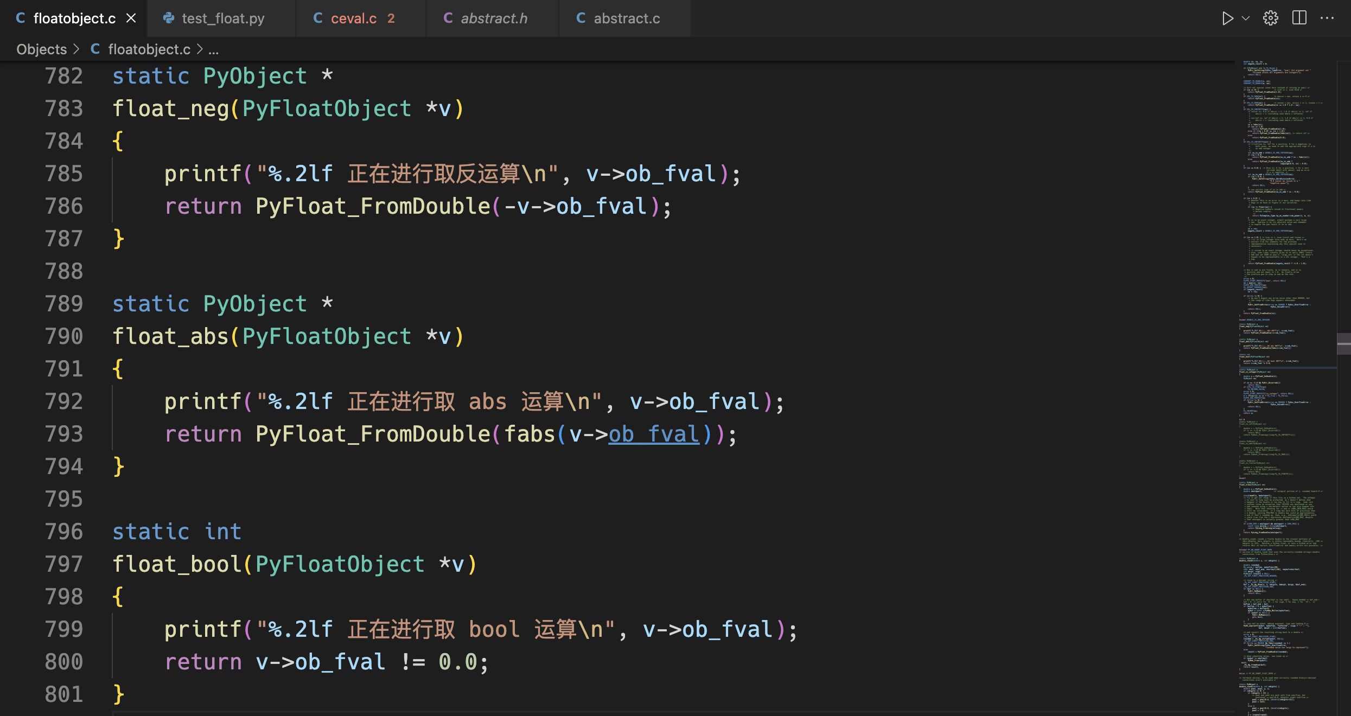Click the Run code play icon
This screenshot has height=716, width=1351.
point(1227,18)
